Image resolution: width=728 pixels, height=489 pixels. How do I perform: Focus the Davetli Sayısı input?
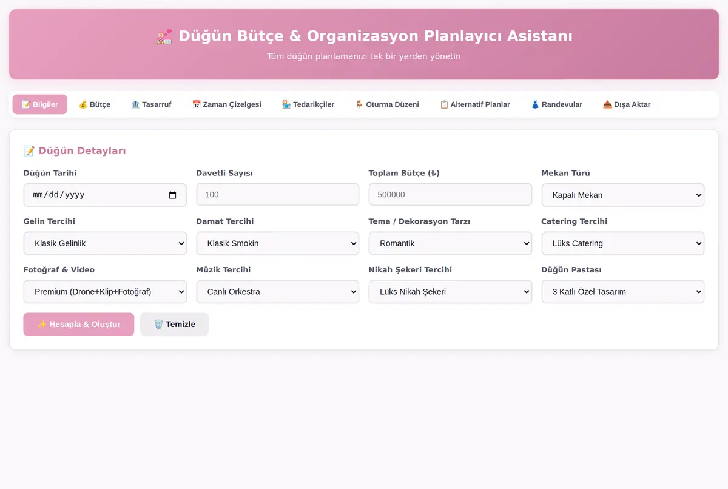pyautogui.click(x=278, y=195)
